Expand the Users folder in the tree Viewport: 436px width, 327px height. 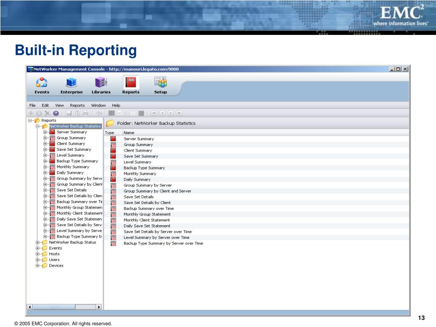pos(37,260)
